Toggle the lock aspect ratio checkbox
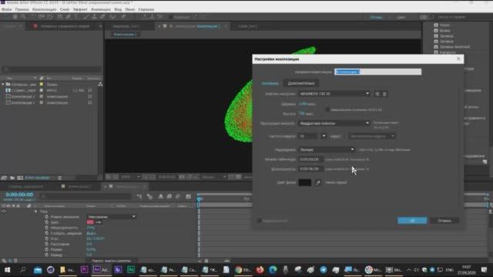The image size is (493, 277). pos(327,109)
